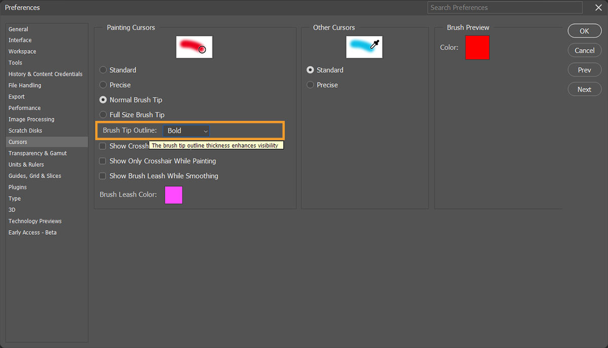The height and width of the screenshot is (348, 608).
Task: Select Precise for Other Cursors
Action: pos(310,85)
